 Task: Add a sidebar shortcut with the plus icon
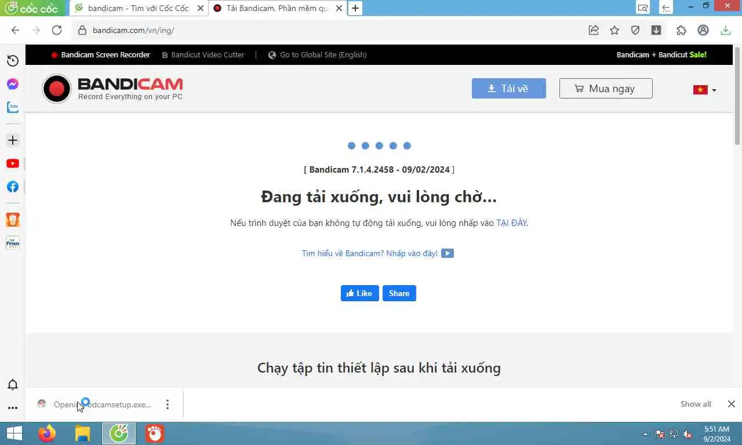(x=13, y=140)
